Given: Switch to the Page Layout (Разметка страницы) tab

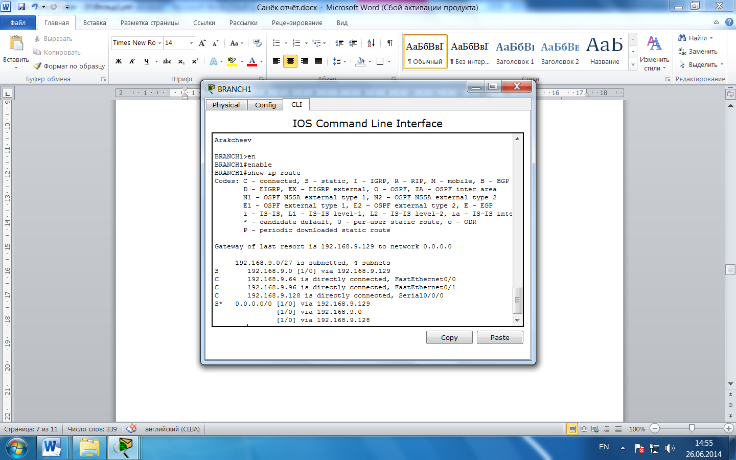Looking at the screenshot, I should [150, 22].
